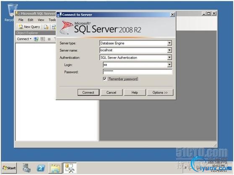Click the stop icon in Object Explorer toolbar
Image resolution: width=234 pixels, height=175 pixels.
click(49, 39)
